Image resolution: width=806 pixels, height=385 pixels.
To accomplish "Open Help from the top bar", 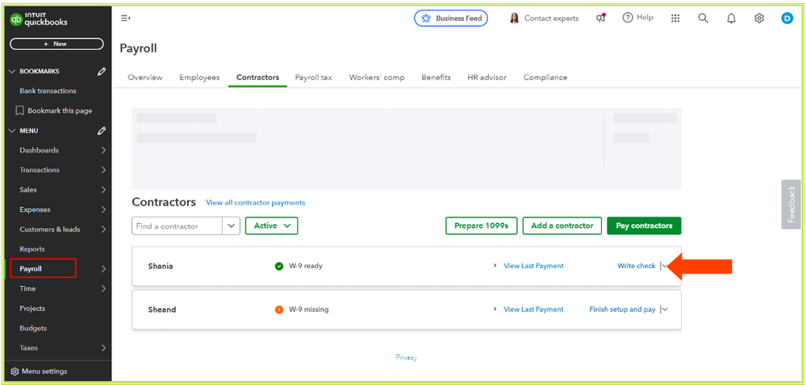I will pos(638,18).
